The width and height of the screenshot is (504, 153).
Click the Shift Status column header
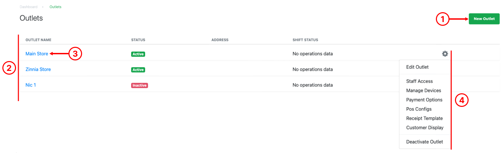[x=305, y=40]
